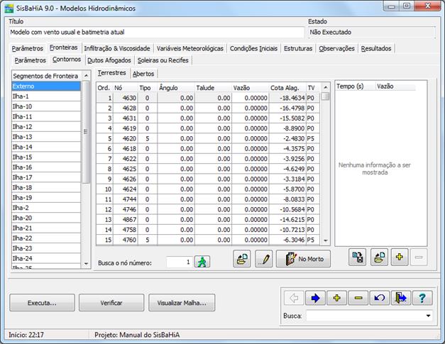Click the node table scrollbar thumb
The width and height of the screenshot is (445, 344).
tap(326, 96)
